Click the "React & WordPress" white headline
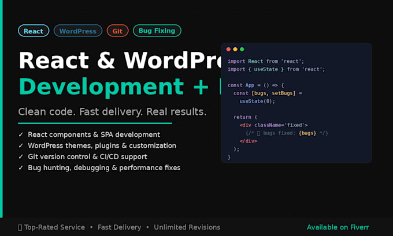This screenshot has height=236, width=393. coord(120,61)
